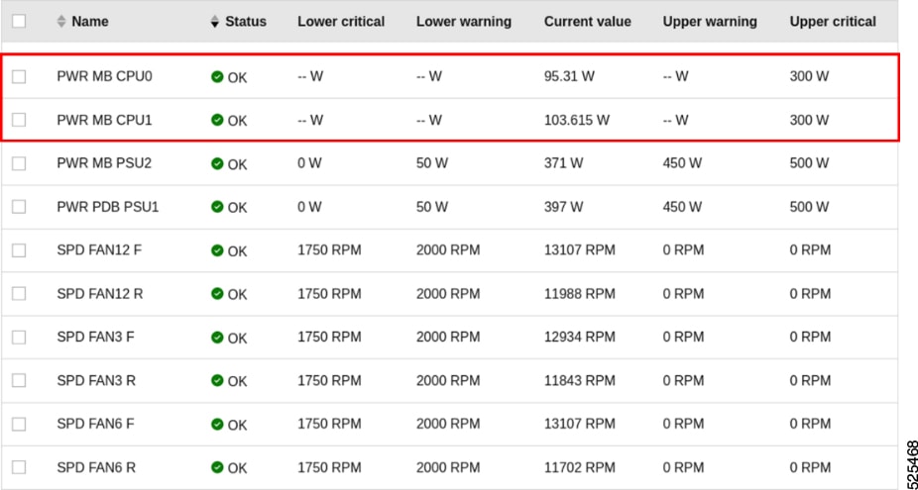Select the PWR PDB PSU1 checkbox
The height and width of the screenshot is (490, 918).
point(19,207)
